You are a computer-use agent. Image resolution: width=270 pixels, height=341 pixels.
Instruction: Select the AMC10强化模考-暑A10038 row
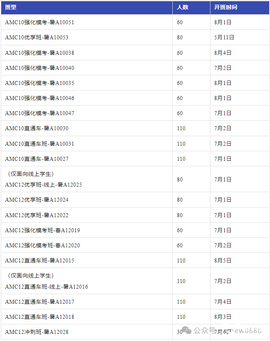click(135, 53)
